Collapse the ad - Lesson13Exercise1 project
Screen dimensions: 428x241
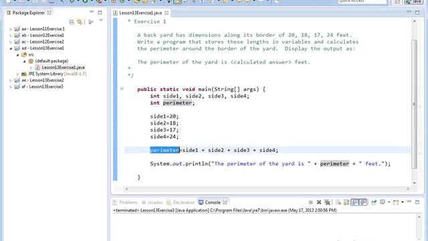coord(11,48)
